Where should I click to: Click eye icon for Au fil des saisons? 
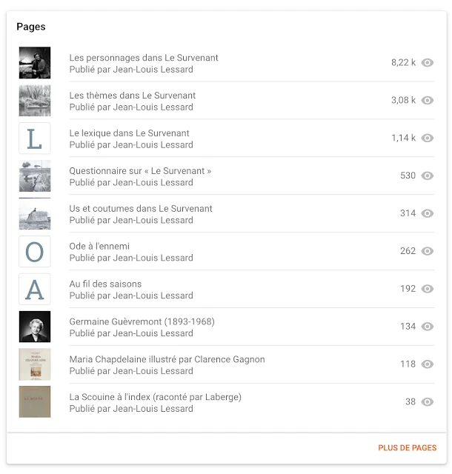pyautogui.click(x=427, y=289)
